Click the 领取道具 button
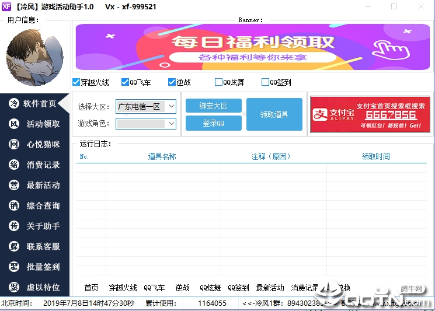The height and width of the screenshot is (311, 435). 274,114
